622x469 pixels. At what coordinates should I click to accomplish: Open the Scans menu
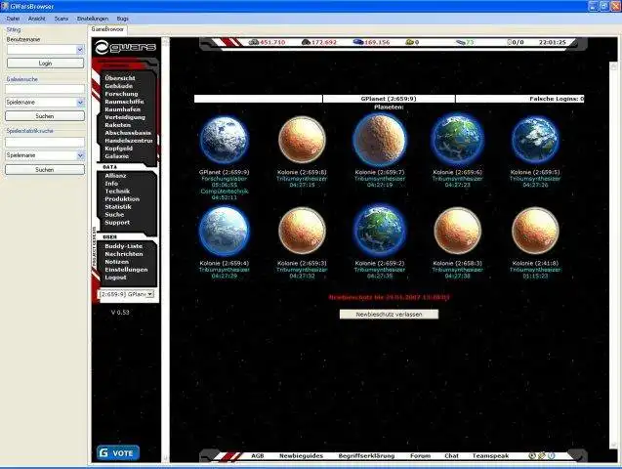62,19
